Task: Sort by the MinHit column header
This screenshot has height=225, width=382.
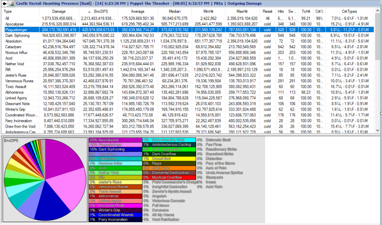Action: (208, 11)
